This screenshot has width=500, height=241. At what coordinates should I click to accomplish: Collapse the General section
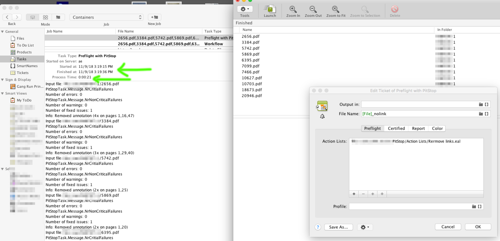[x=2, y=32]
